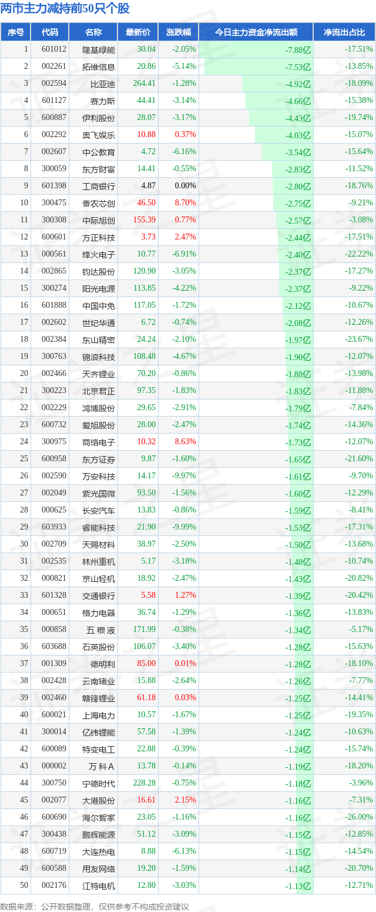376x912 pixels.
Task: Click stock name 长安汽车
Action: pyautogui.click(x=99, y=511)
